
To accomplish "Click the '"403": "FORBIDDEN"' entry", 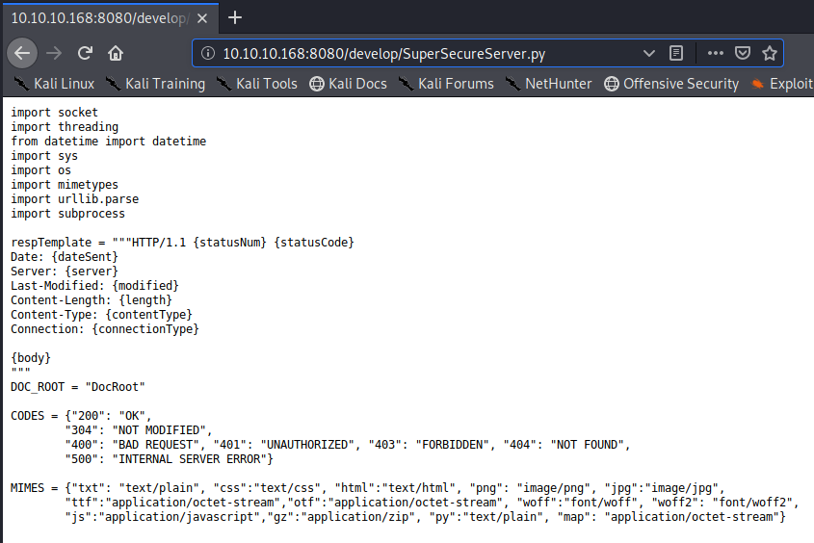I will tap(430, 446).
